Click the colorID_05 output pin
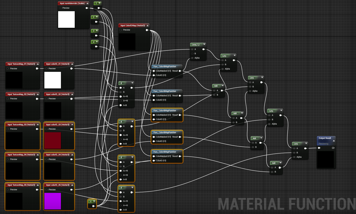Screen dimensions: 356x214 pyautogui.click(x=71, y=190)
